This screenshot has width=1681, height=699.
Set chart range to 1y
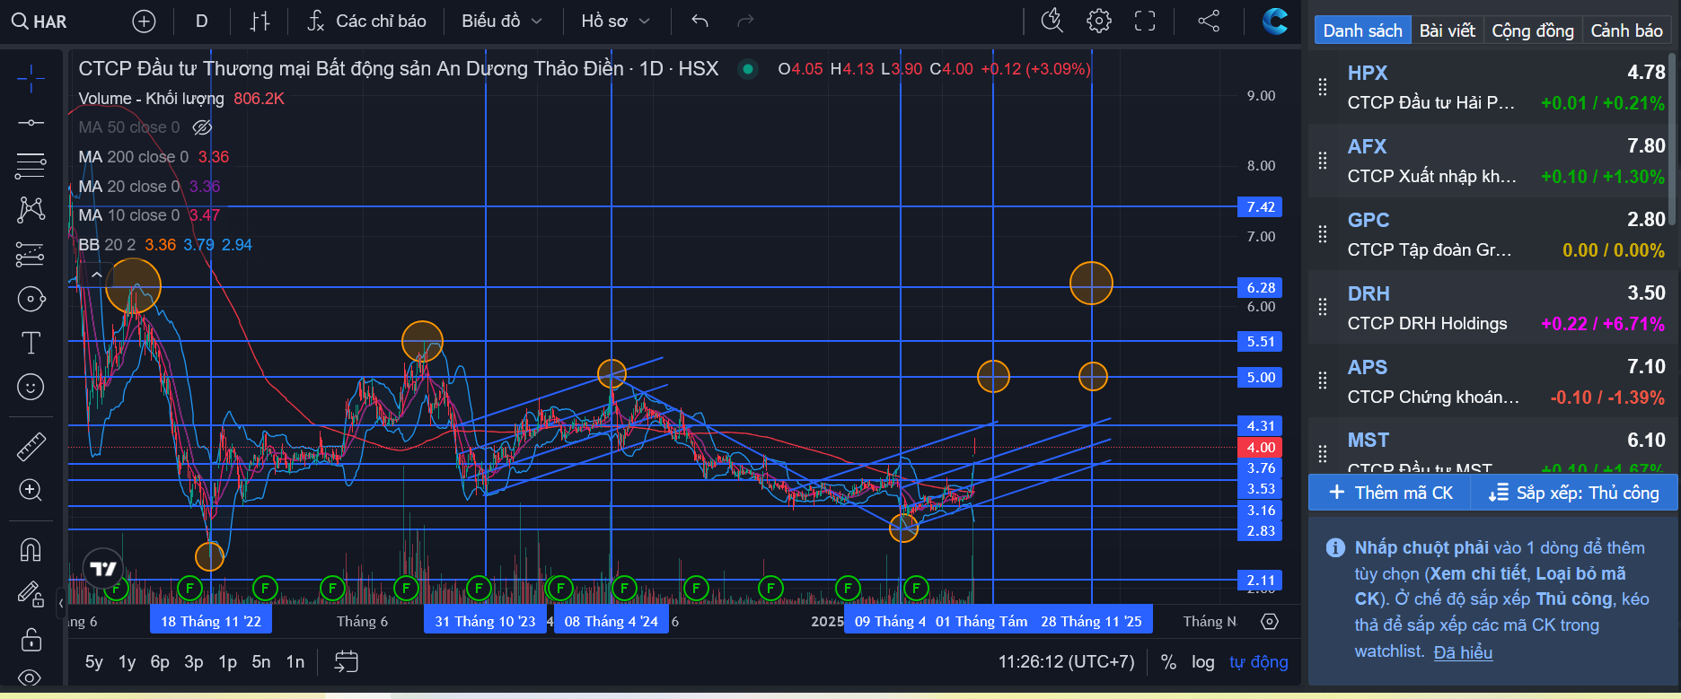pyautogui.click(x=128, y=662)
